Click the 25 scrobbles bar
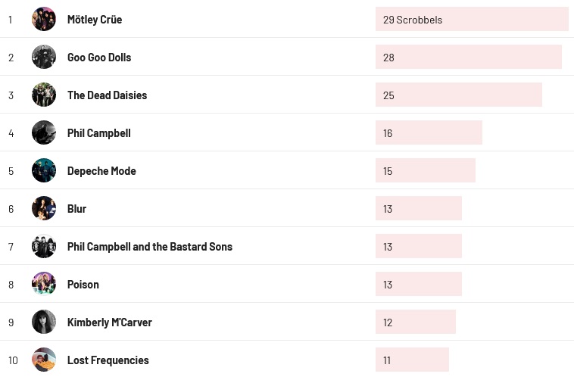The width and height of the screenshot is (574, 377). coord(458,95)
